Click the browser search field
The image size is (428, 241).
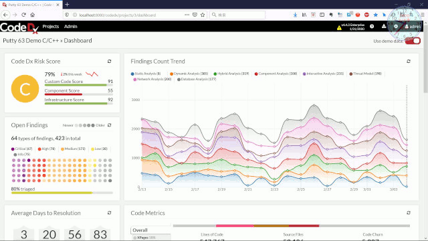pos(237,15)
